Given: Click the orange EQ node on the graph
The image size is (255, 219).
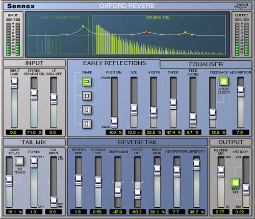Looking at the screenshot, I should tap(186, 32).
